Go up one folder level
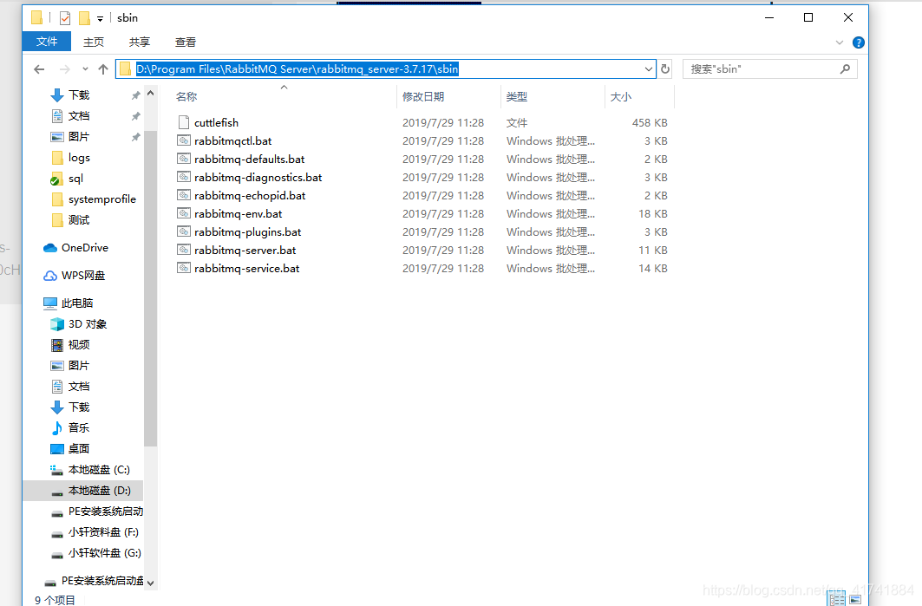The height and width of the screenshot is (606, 922). [x=103, y=69]
